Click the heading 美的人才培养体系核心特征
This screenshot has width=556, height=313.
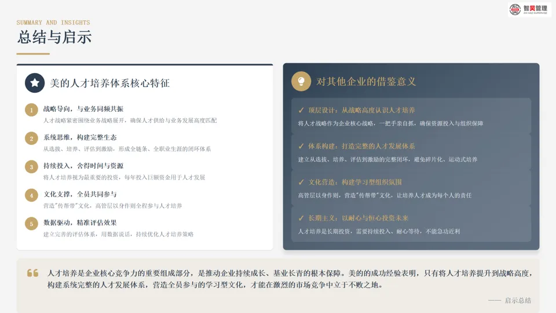click(109, 83)
